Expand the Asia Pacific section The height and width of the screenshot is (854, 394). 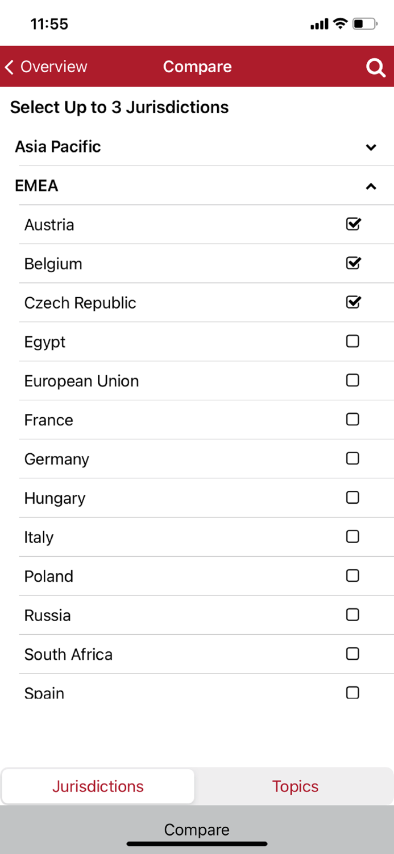pos(371,147)
